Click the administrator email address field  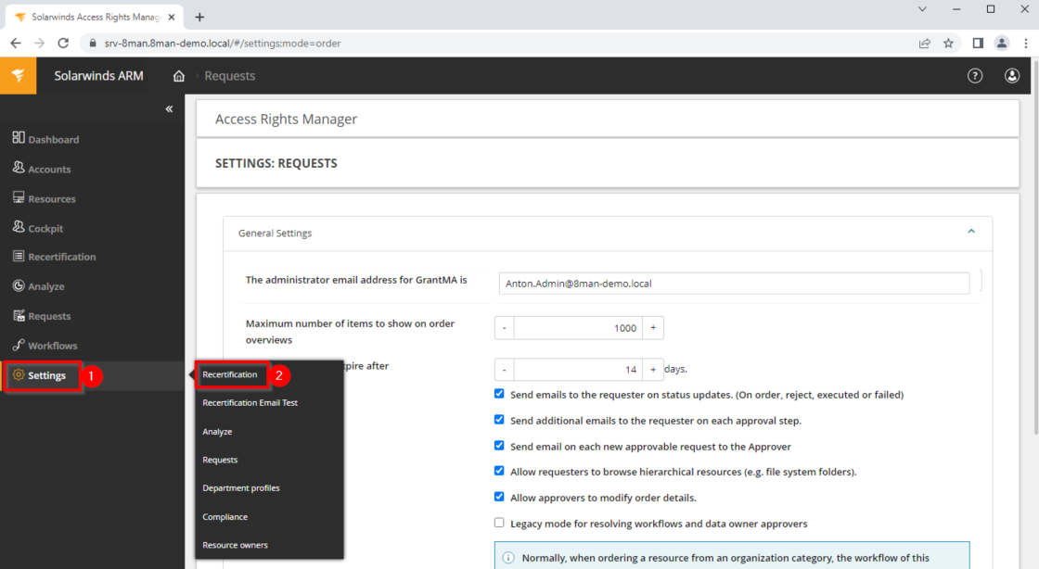(x=733, y=284)
